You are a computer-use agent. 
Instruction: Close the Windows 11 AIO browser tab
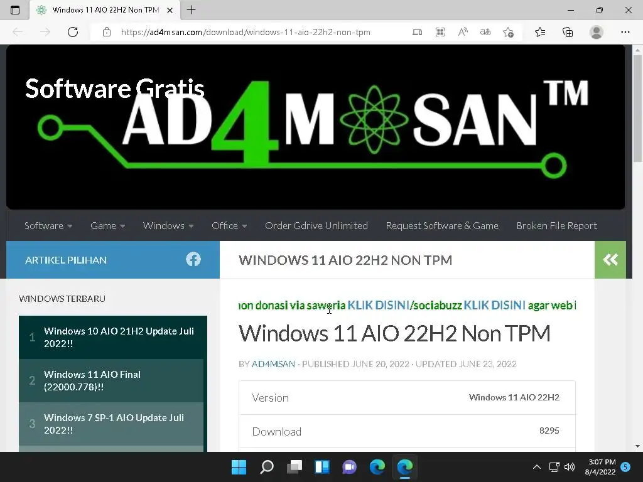pyautogui.click(x=170, y=10)
